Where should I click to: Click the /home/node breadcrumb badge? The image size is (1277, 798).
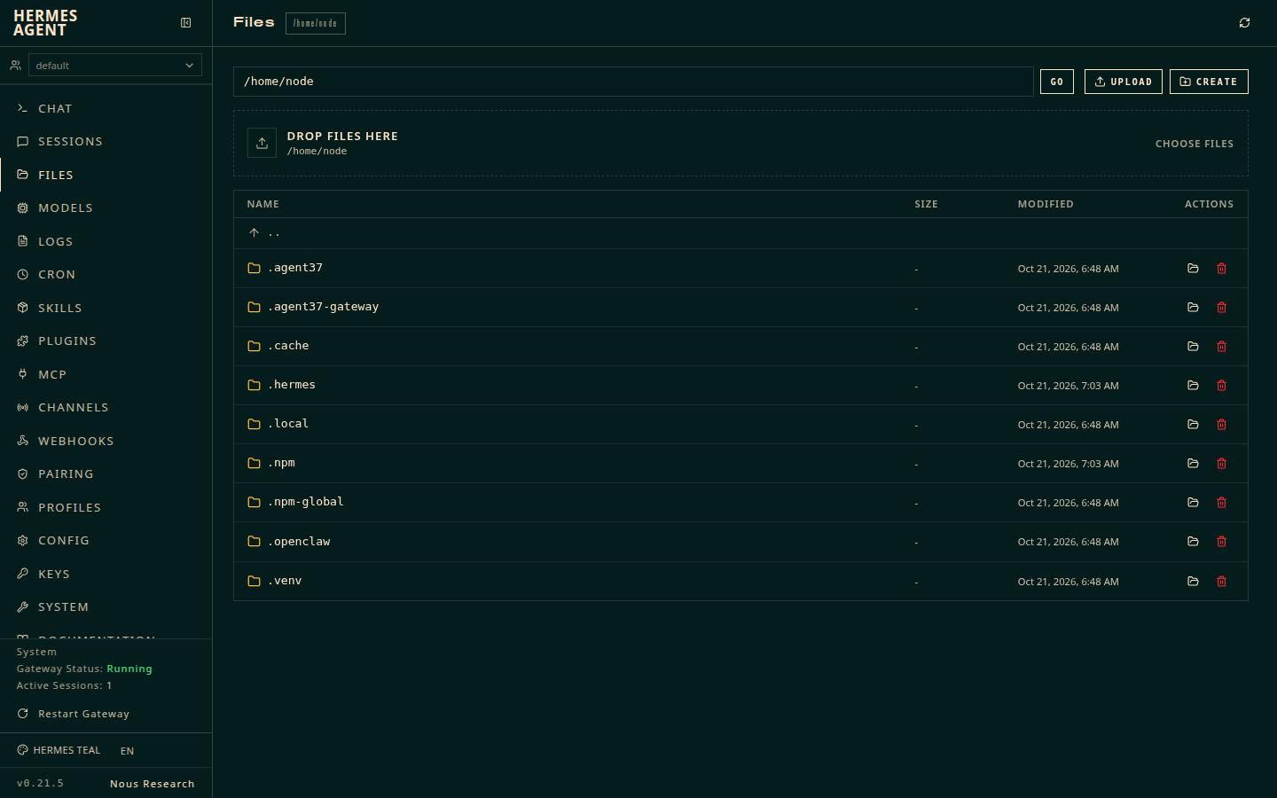point(316,23)
